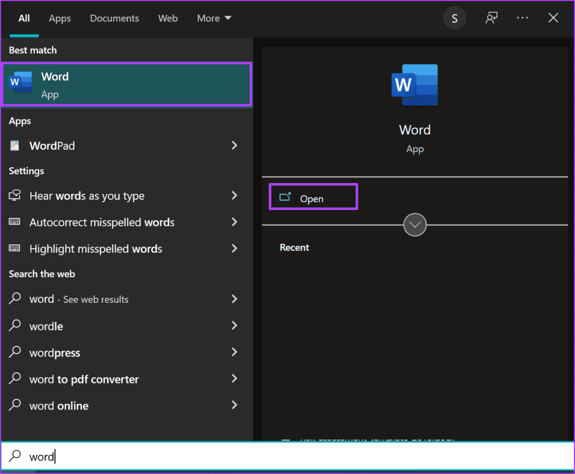This screenshot has width=575, height=474.
Task: Switch to the Apps tab
Action: (60, 18)
